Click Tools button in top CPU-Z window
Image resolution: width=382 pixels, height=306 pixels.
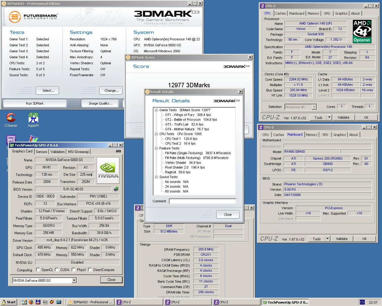(318, 117)
